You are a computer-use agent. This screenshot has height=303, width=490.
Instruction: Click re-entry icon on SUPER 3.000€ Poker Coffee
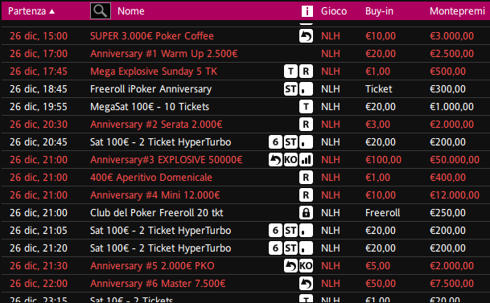pyautogui.click(x=306, y=36)
